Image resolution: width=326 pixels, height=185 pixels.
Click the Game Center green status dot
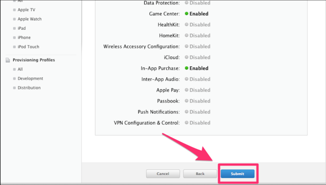[x=187, y=14]
